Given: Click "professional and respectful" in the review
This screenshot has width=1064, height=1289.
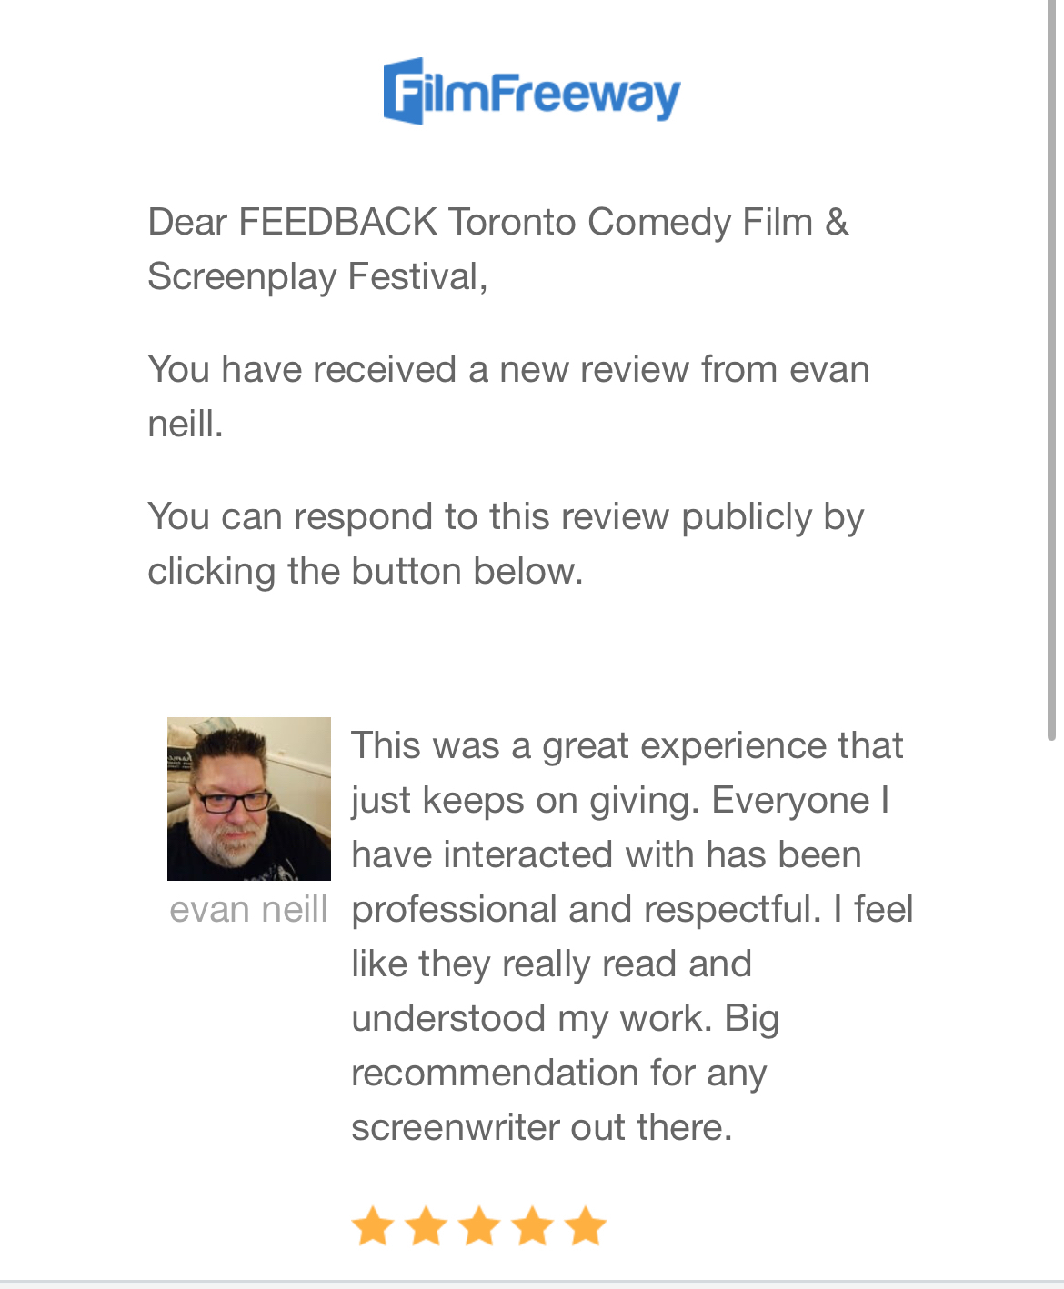Looking at the screenshot, I should point(586,909).
